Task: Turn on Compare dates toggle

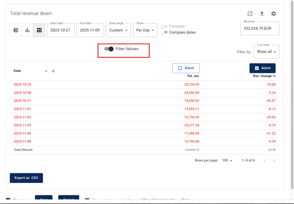Action: click(x=164, y=32)
